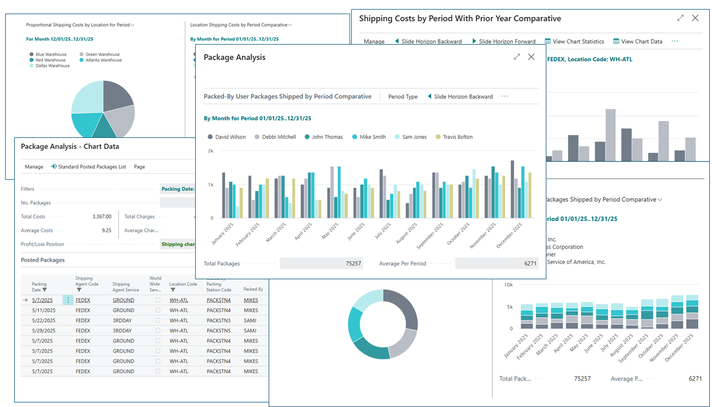Click Mike Smith legend entry
Image resolution: width=724 pixels, height=407 pixels.
click(369, 137)
